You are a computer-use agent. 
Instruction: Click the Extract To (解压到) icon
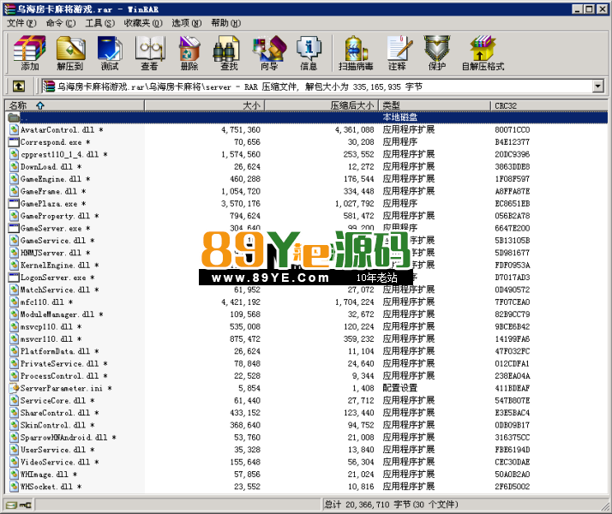click(70, 53)
